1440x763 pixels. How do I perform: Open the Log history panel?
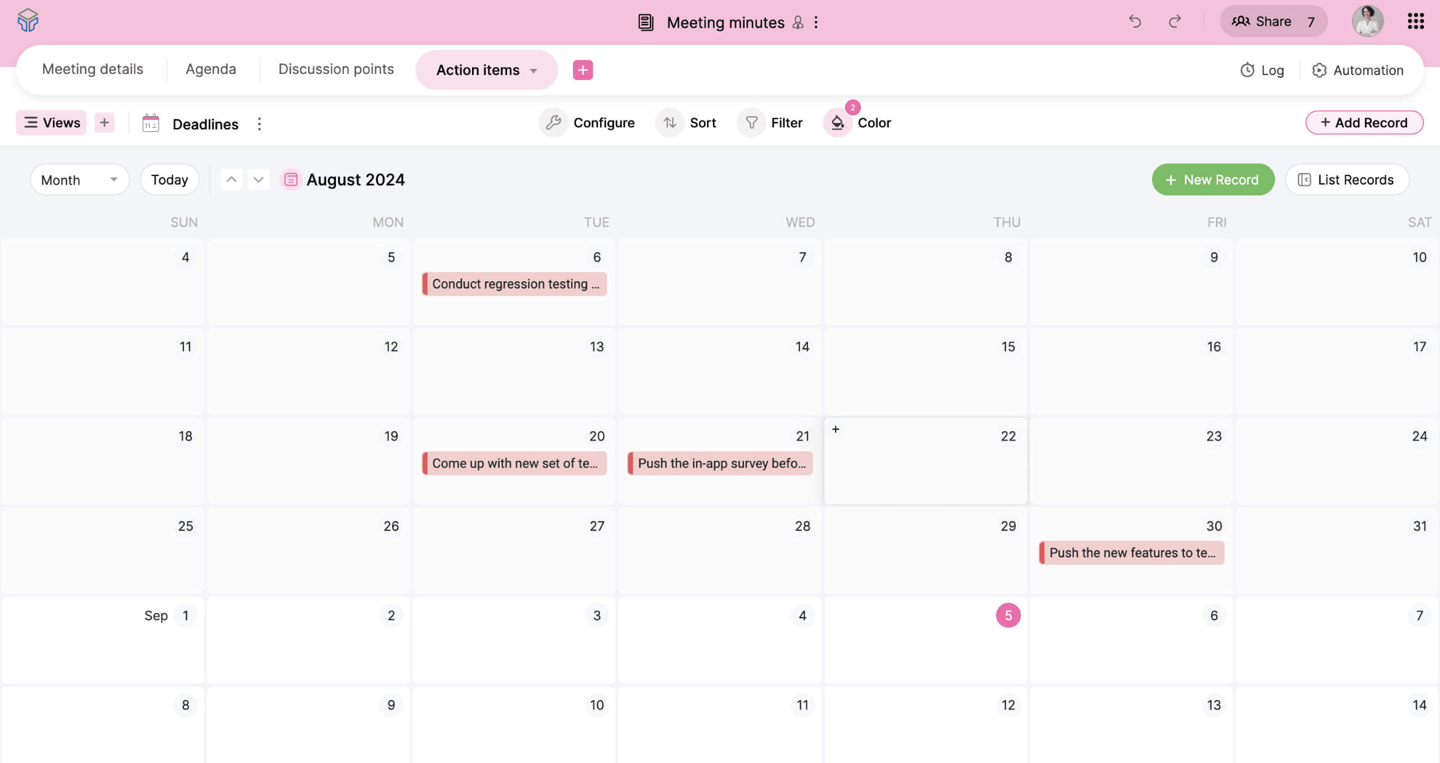tap(1261, 70)
